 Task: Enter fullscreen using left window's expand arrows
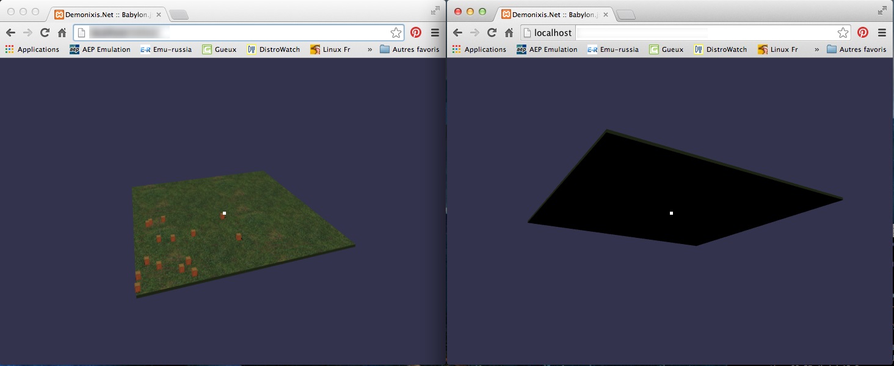click(435, 10)
